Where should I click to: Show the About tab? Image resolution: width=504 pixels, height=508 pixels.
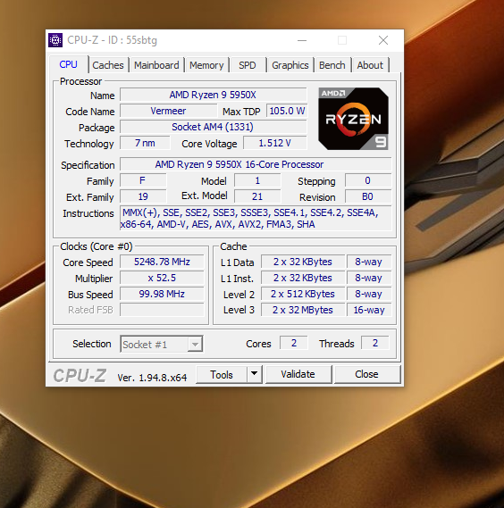pos(370,65)
